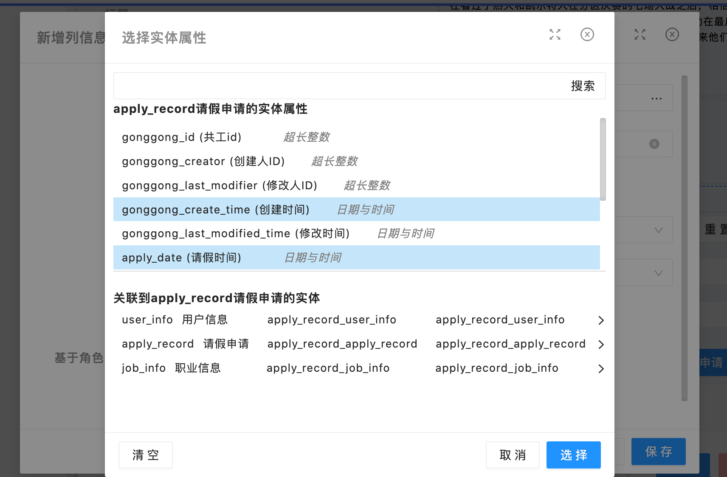Confirm with the blue 选择 button

(x=573, y=455)
